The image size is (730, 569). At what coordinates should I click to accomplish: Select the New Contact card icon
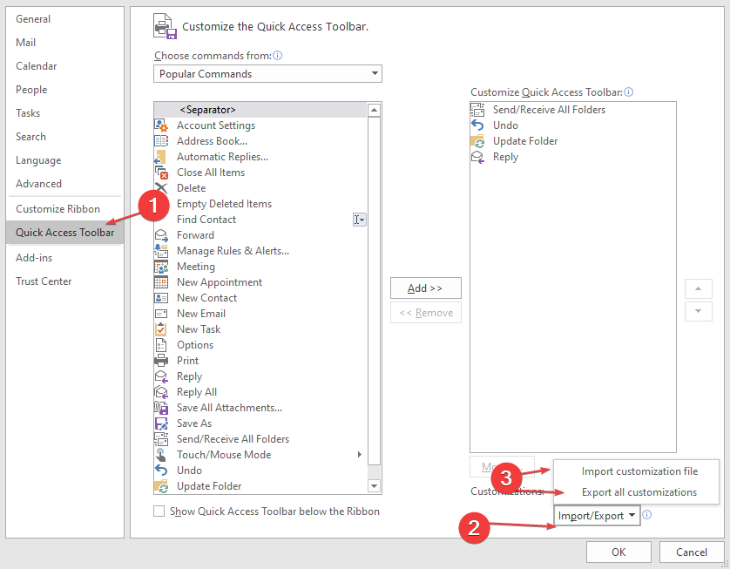(161, 298)
